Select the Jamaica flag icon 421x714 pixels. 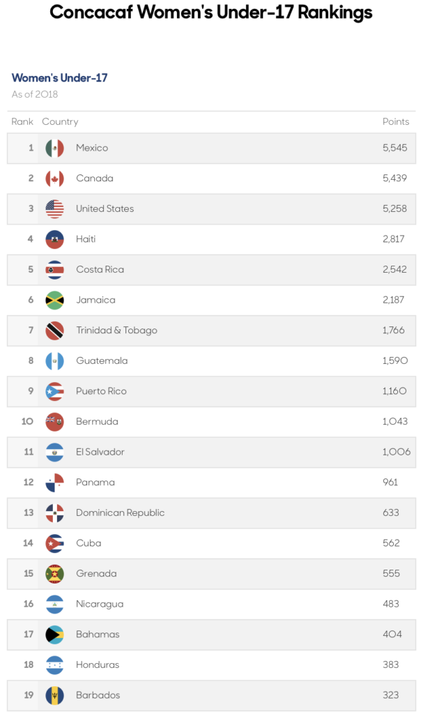click(54, 301)
